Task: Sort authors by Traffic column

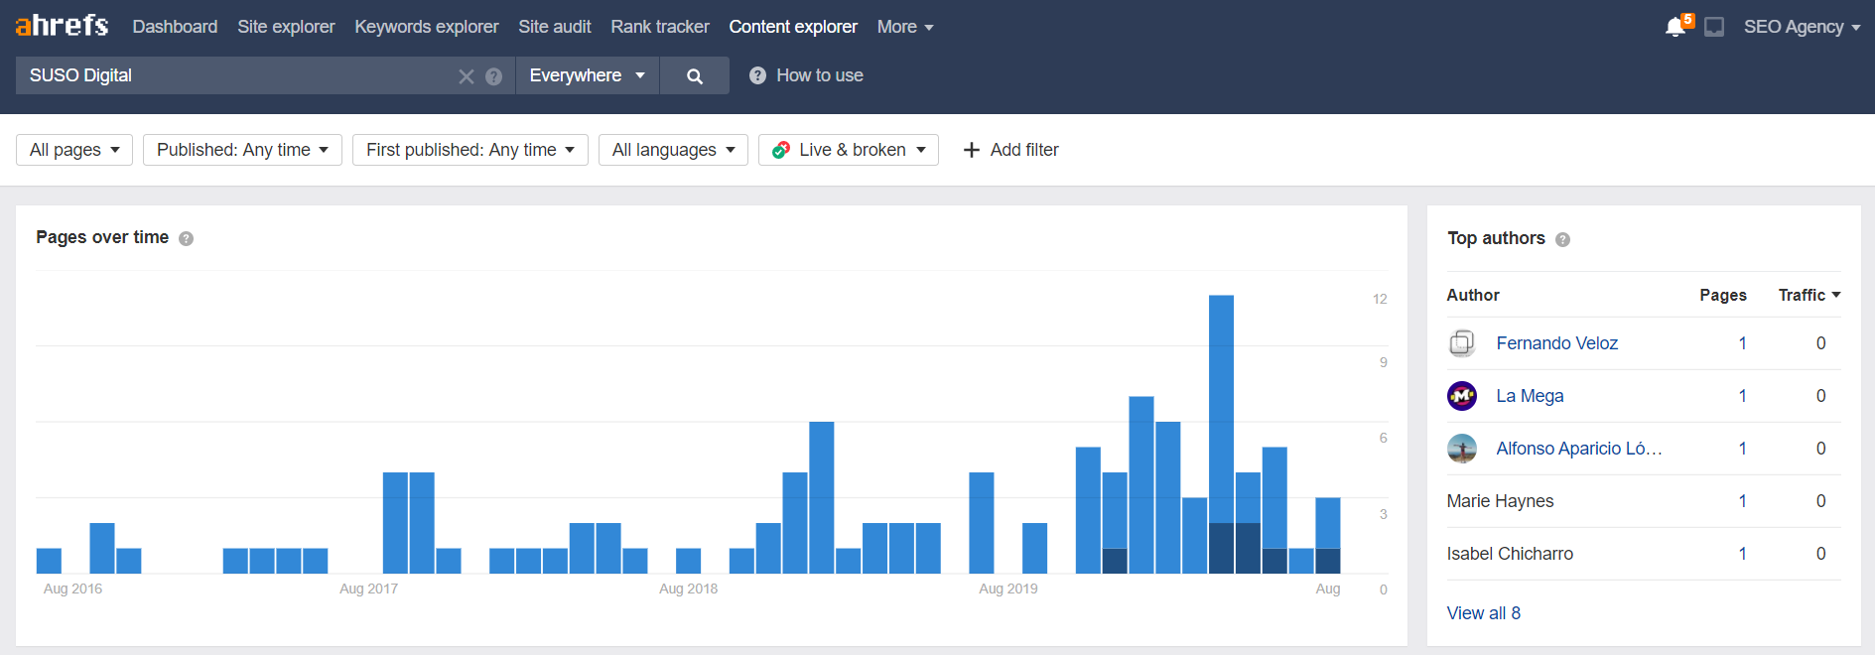Action: 1808,295
